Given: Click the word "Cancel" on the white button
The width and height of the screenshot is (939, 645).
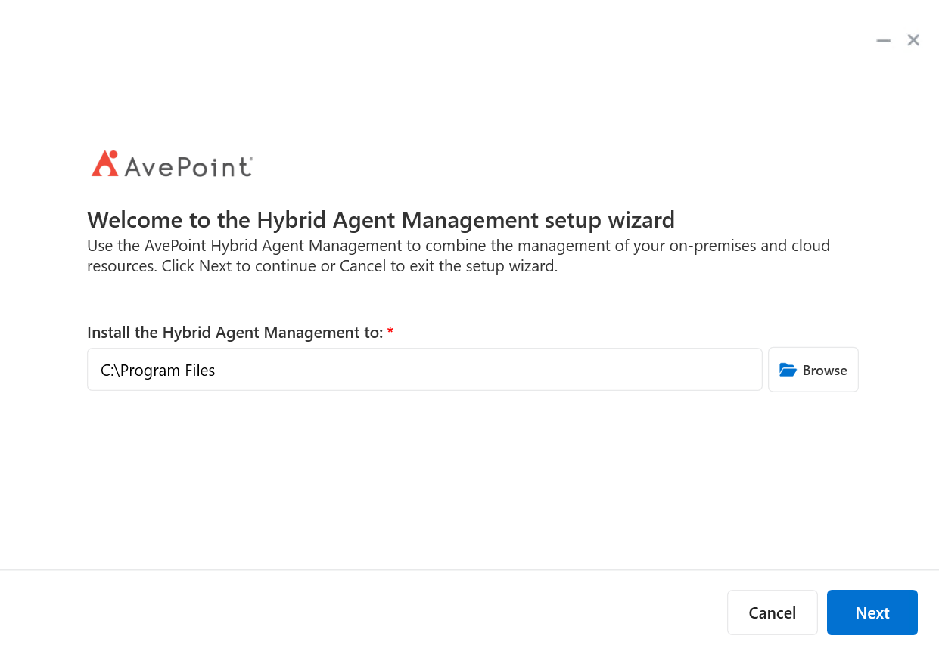Looking at the screenshot, I should pyautogui.click(x=772, y=613).
